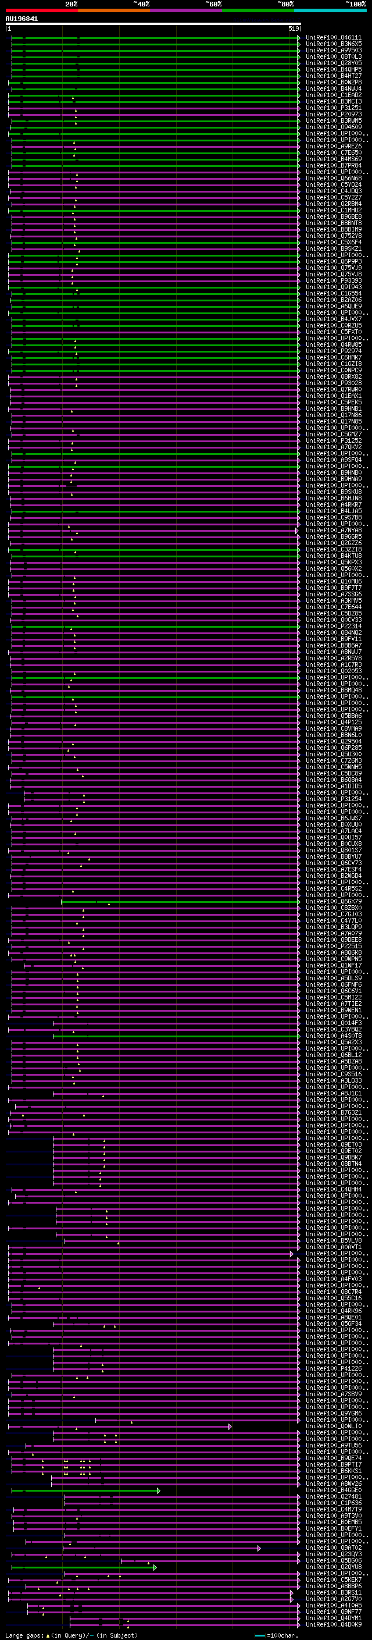372x1640 pixels.
Task: Click hit label UniRef100_Q27481
Action: click(334, 1497)
